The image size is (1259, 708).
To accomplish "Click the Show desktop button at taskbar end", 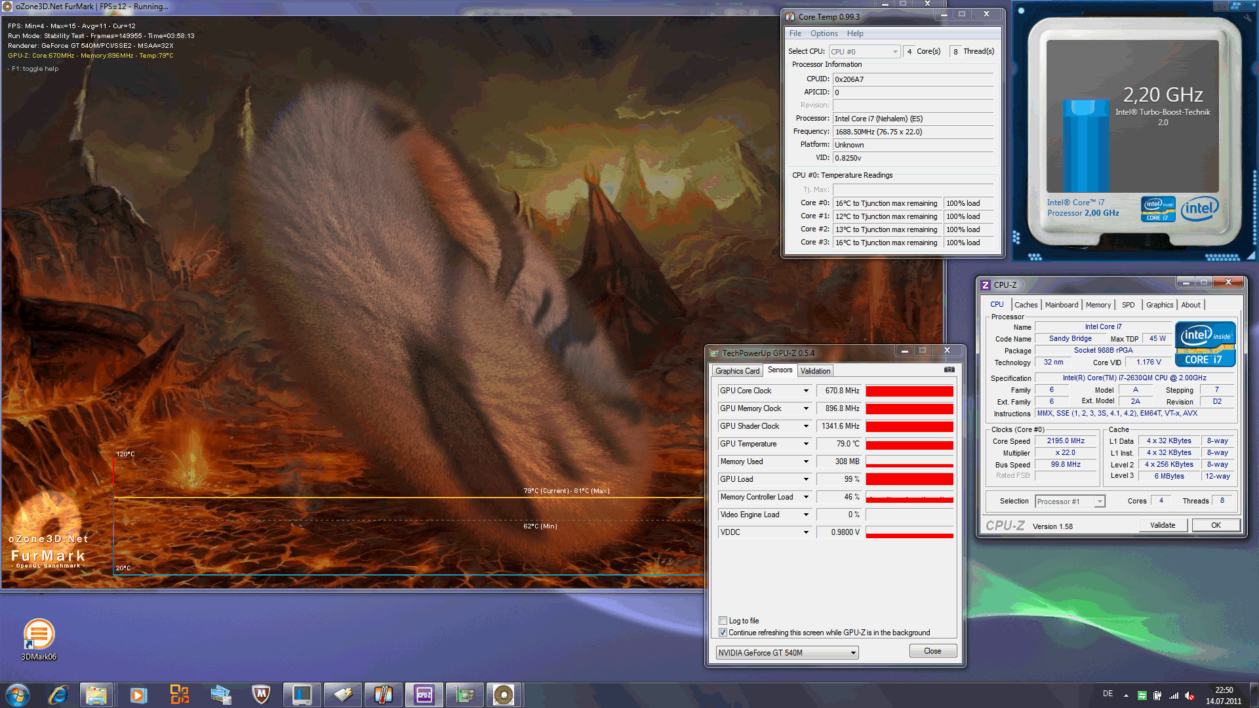I will (1254, 695).
